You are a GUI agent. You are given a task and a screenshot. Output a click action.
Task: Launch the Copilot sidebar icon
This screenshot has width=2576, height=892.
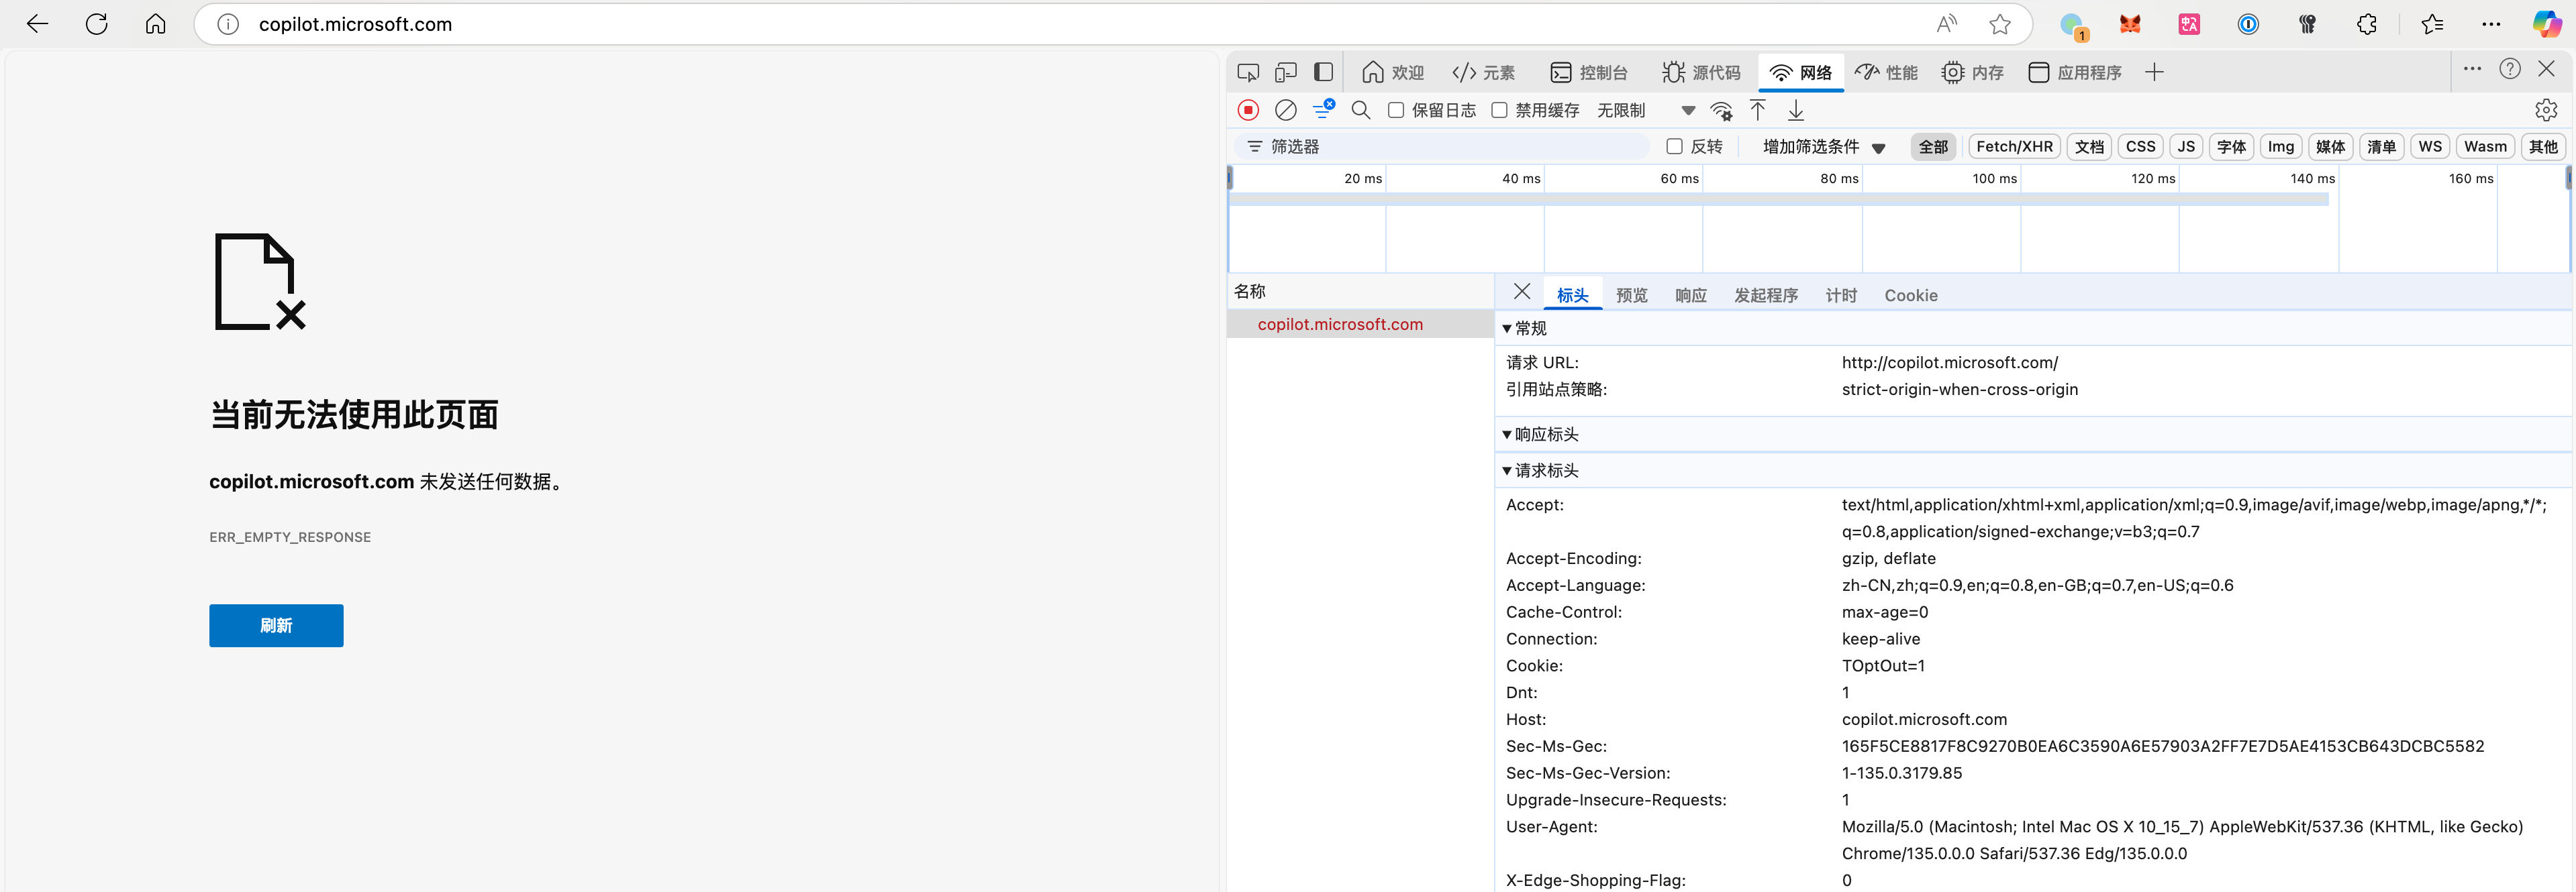pyautogui.click(x=2546, y=24)
